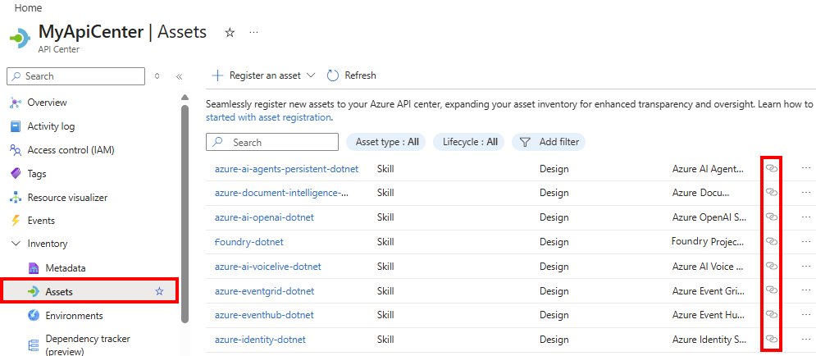Open Activity log in the sidebar
816x356 pixels.
click(x=51, y=126)
